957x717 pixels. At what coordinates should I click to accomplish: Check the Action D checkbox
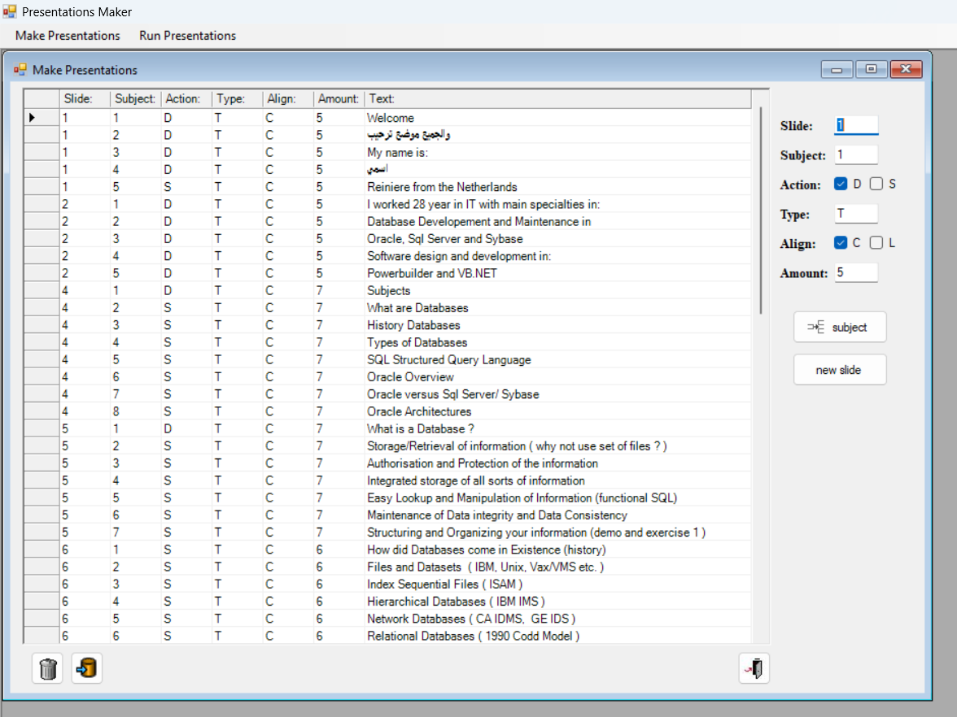pos(841,184)
